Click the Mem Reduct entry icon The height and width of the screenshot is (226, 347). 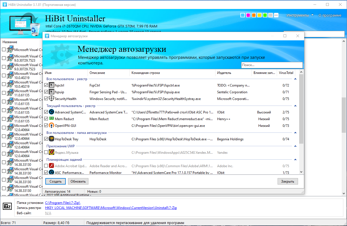(51, 119)
